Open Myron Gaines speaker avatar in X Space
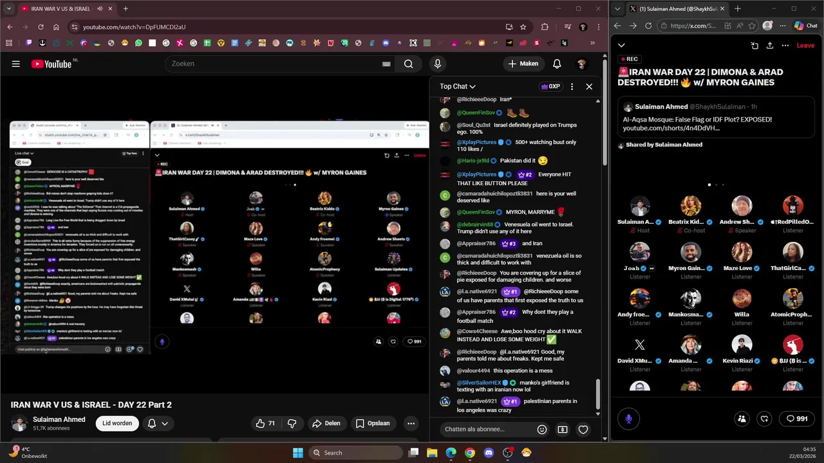This screenshot has width=824, height=463. (691, 252)
